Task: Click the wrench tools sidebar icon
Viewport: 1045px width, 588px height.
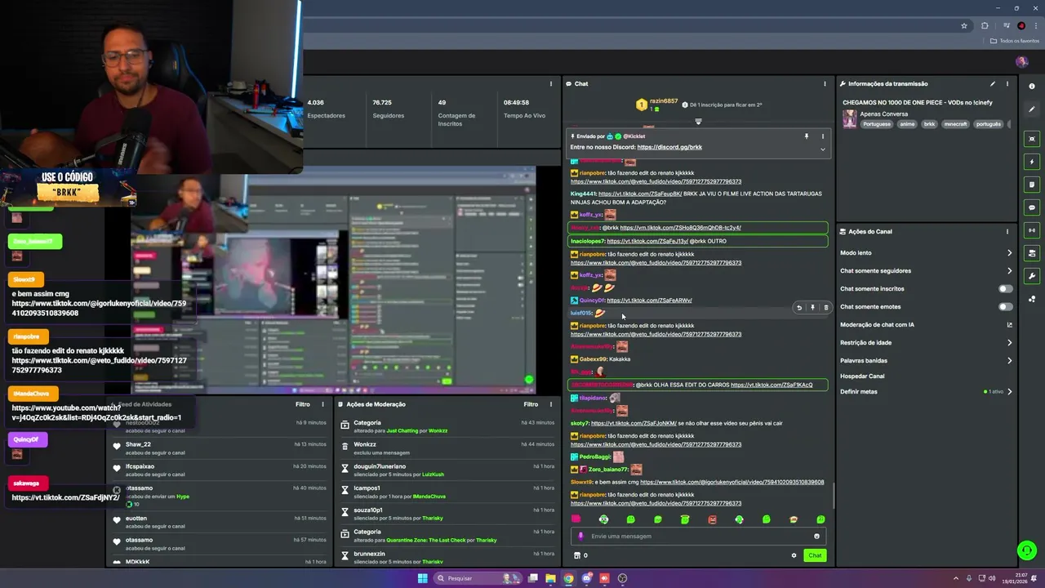Action: pos(1032,276)
